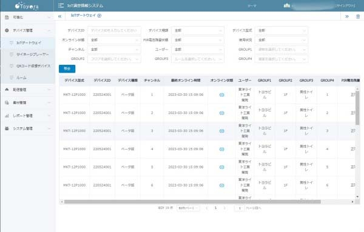Screen dimensions: 364x232
Task: Click the デバイス管理 sidebar icon
Action: point(7,30)
